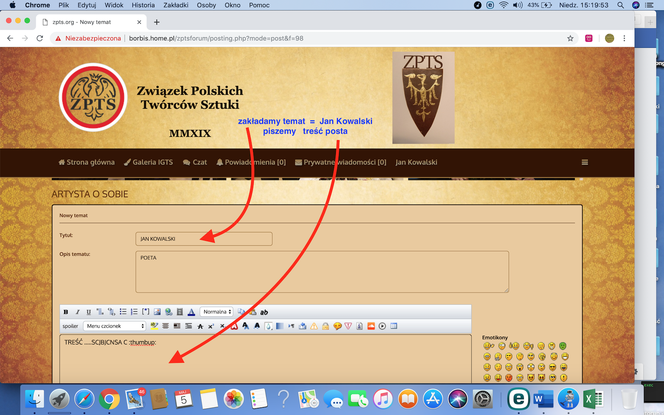The height and width of the screenshot is (415, 664).
Task: Go to Strona główna link
Action: coord(87,162)
